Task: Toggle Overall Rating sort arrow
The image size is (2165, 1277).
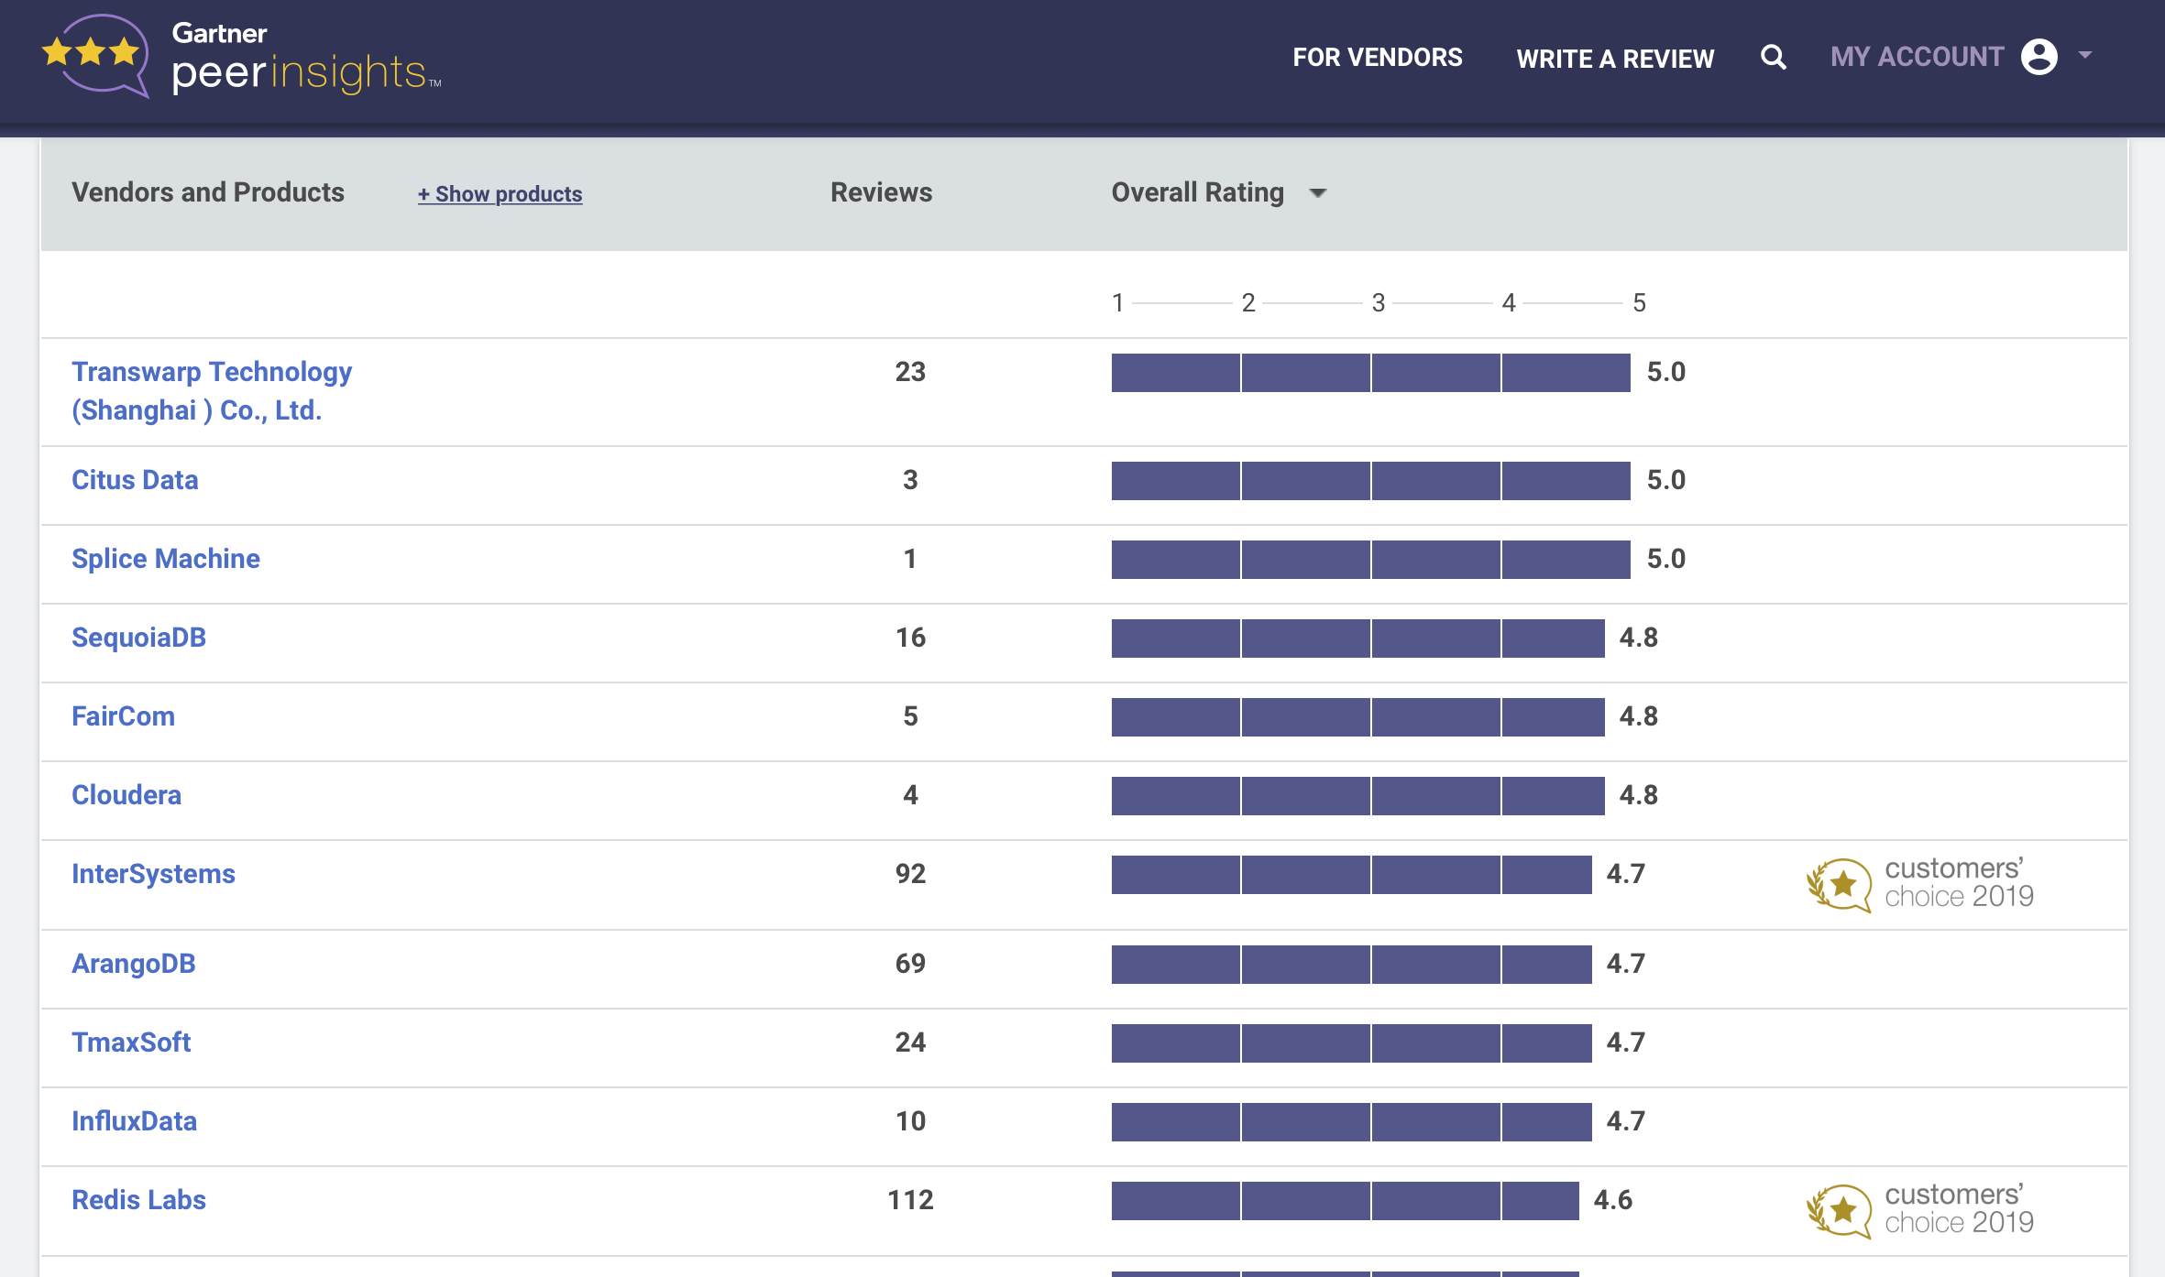Action: click(1318, 193)
